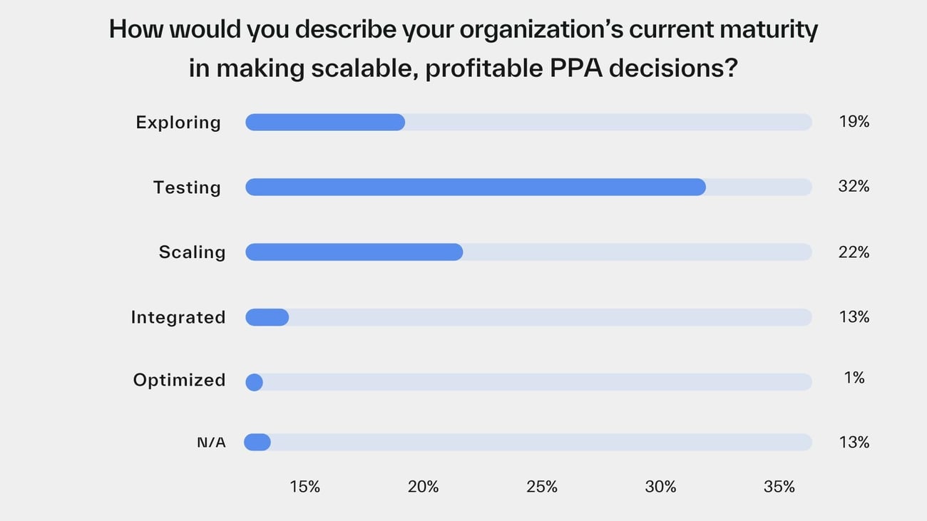Screen dimensions: 927x521
Task: Select the Testing category label
Action: (187, 187)
